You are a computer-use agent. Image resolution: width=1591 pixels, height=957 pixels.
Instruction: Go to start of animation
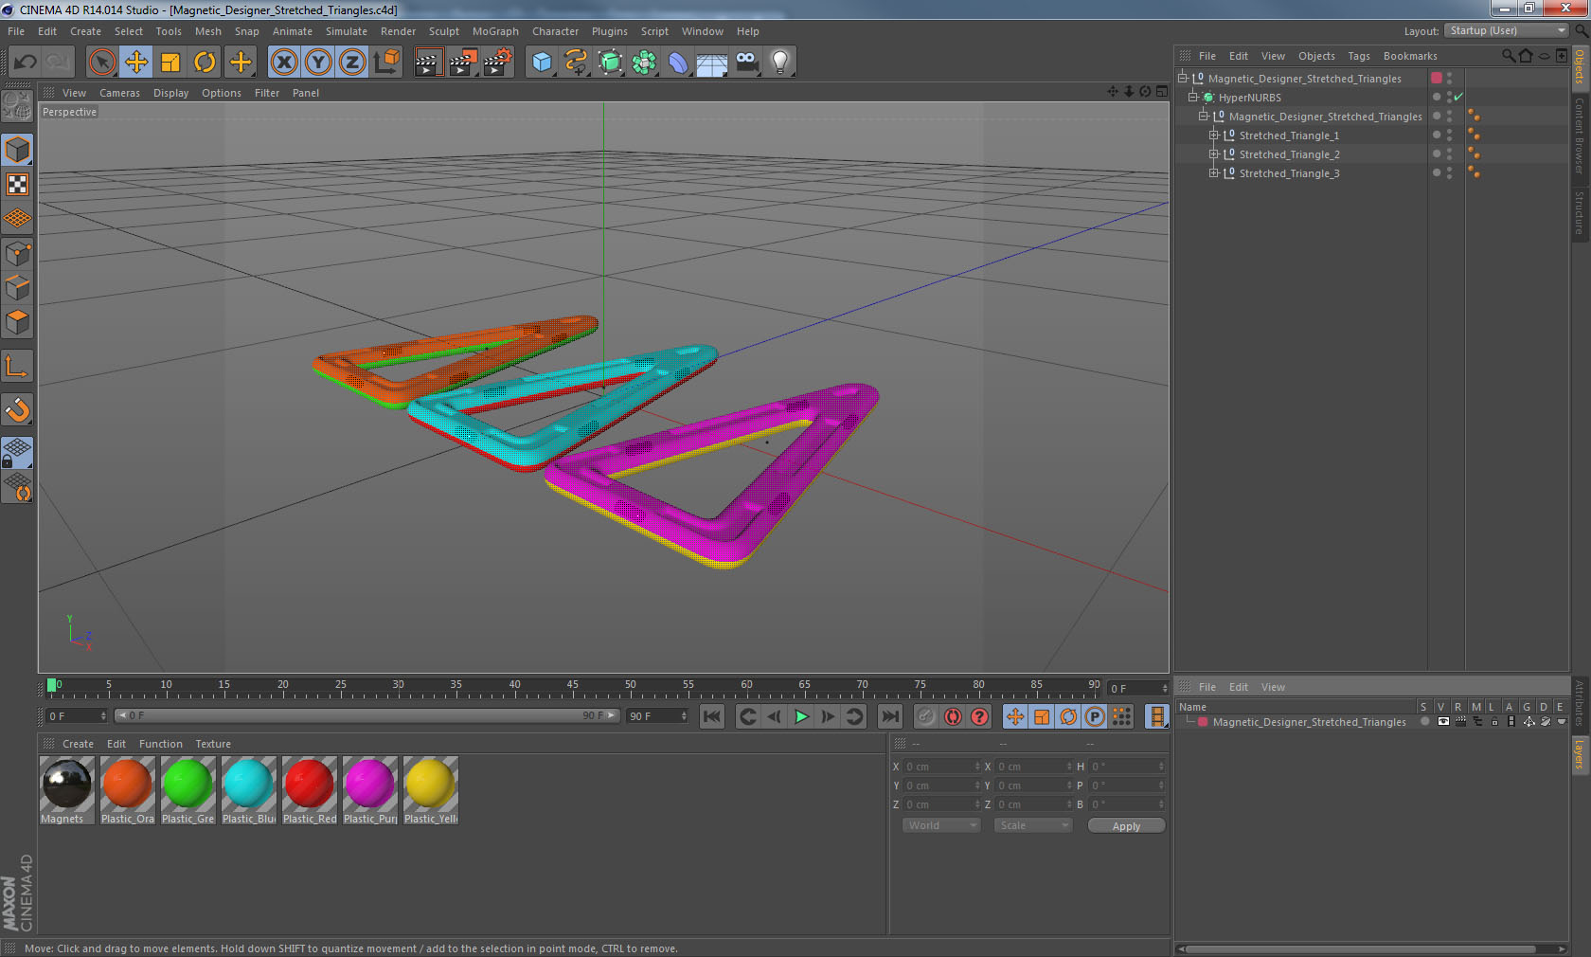[x=712, y=716]
